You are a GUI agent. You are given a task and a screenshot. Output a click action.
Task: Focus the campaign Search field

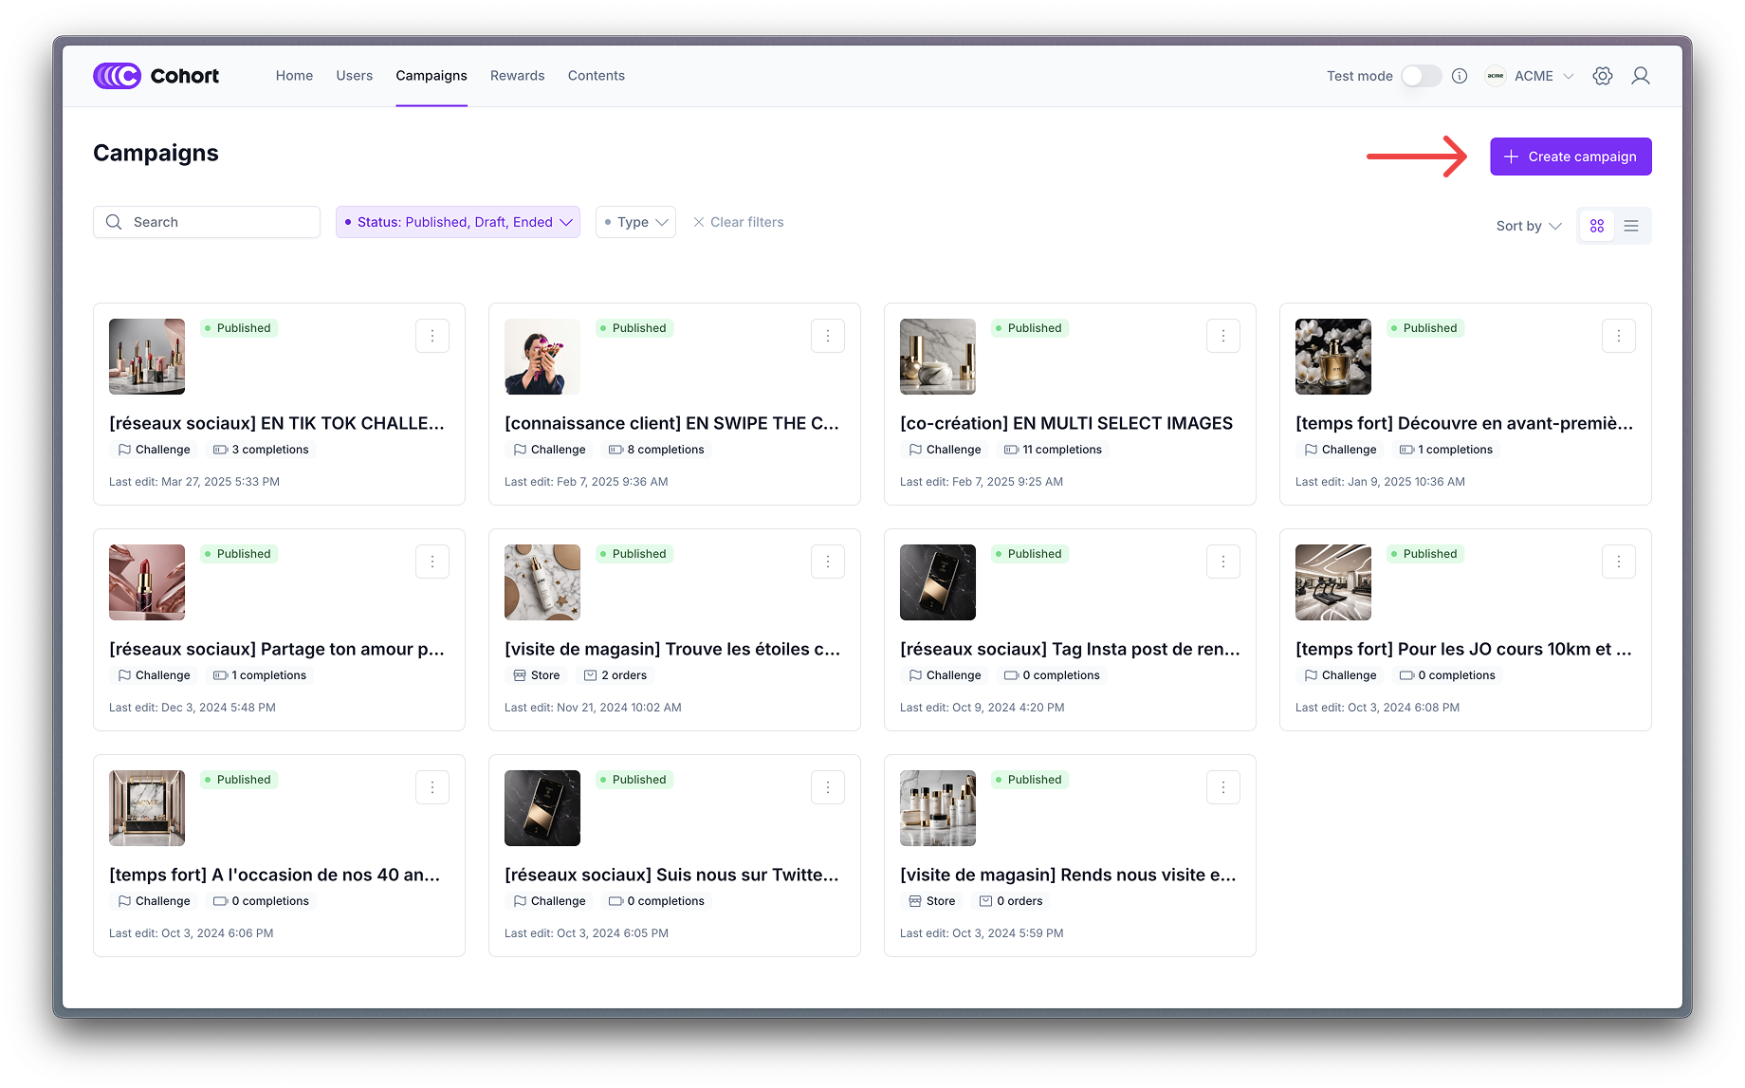[x=207, y=222]
